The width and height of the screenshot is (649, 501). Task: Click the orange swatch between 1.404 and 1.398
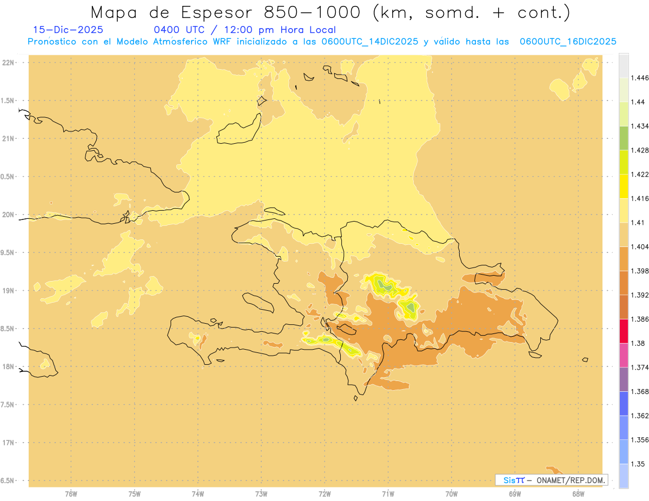[624, 259]
